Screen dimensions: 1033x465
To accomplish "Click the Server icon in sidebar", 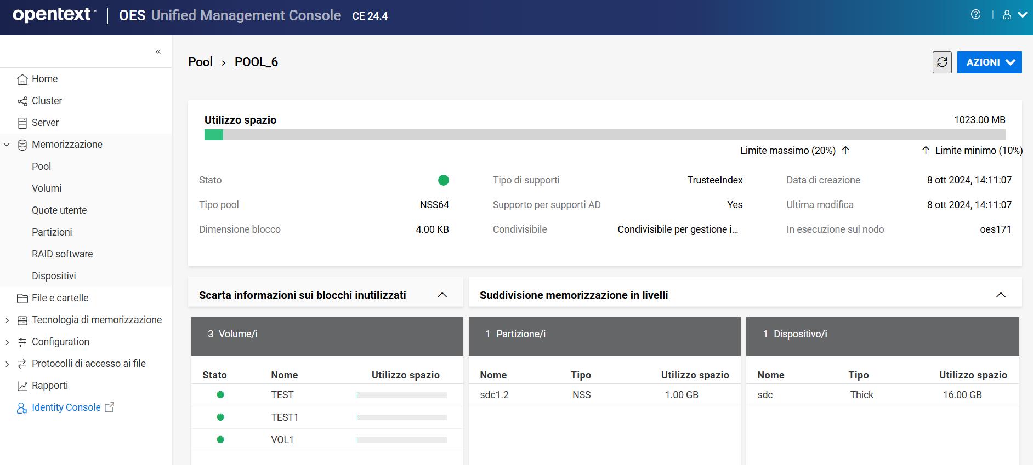I will pyautogui.click(x=22, y=123).
